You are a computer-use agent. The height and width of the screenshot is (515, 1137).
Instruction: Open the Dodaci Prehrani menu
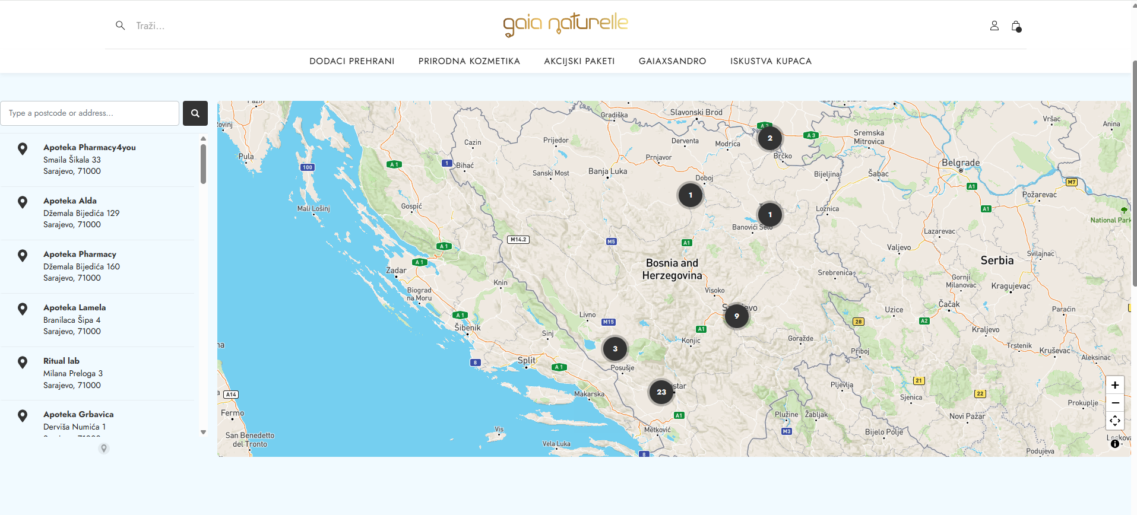(352, 61)
